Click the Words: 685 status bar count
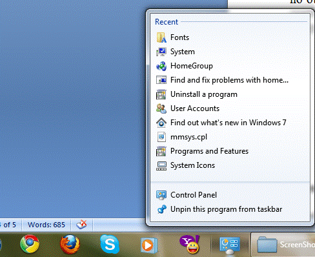Screen dimensions: 315x257 pos(46,225)
